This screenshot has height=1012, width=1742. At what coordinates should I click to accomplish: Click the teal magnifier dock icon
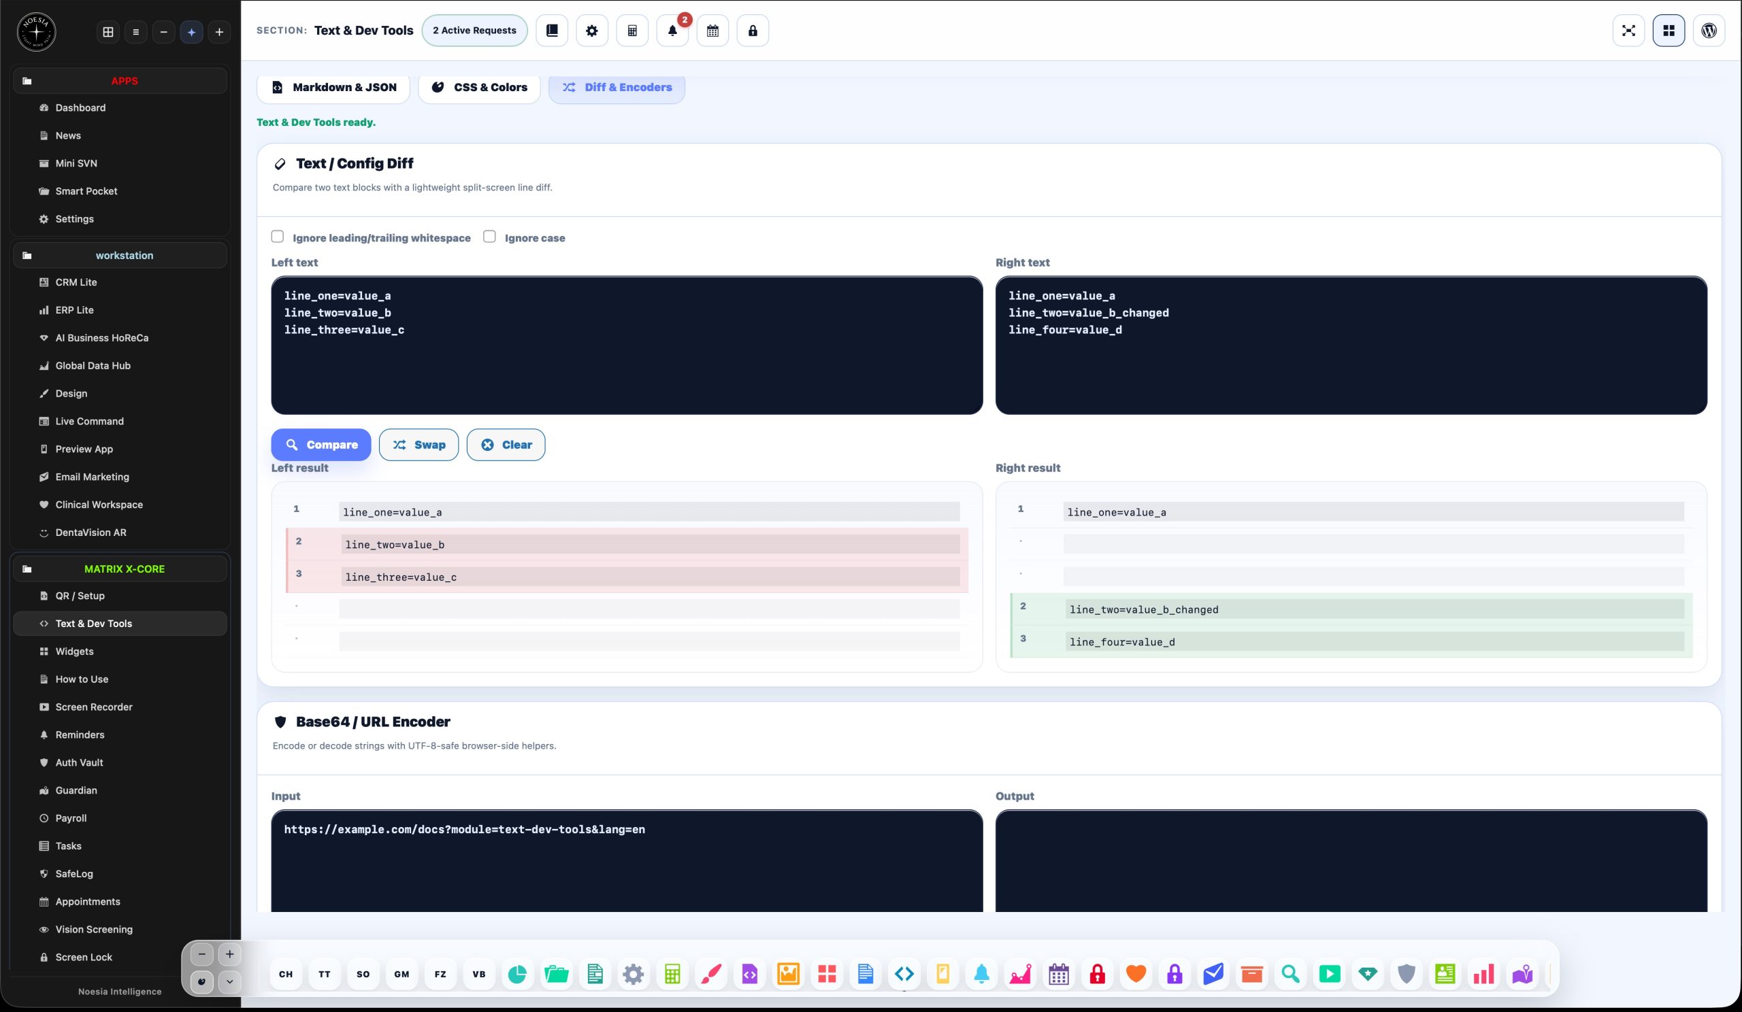pyautogui.click(x=1291, y=974)
